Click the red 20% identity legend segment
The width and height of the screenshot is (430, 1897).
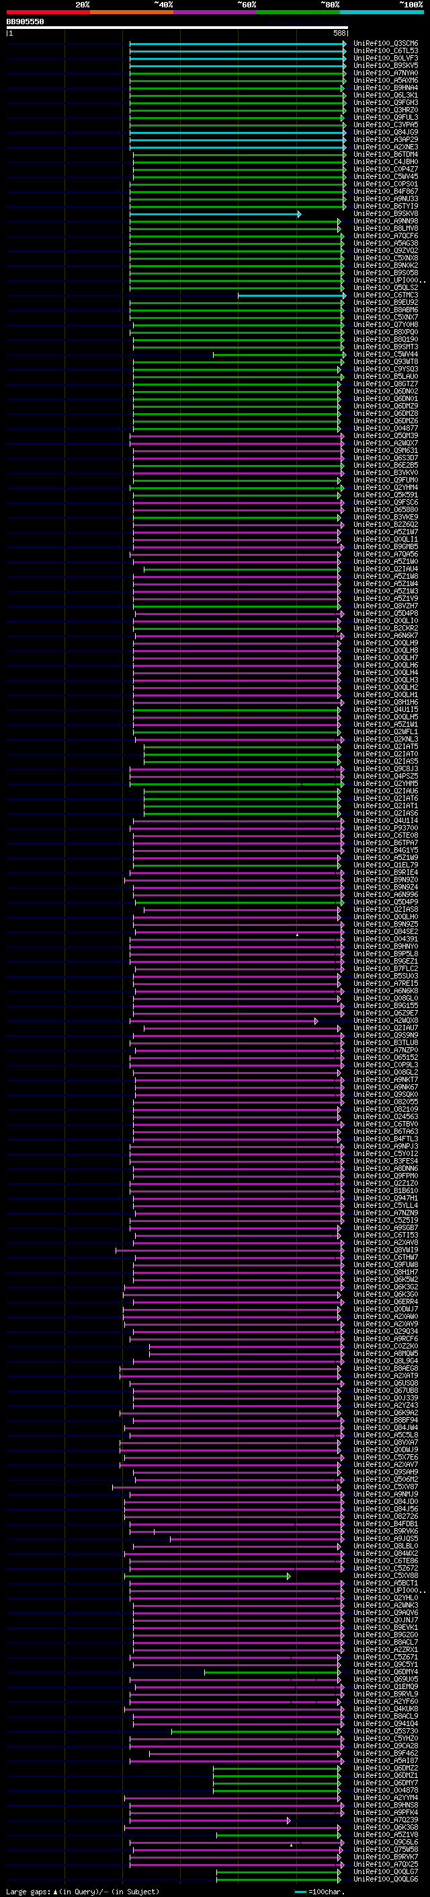click(x=48, y=12)
